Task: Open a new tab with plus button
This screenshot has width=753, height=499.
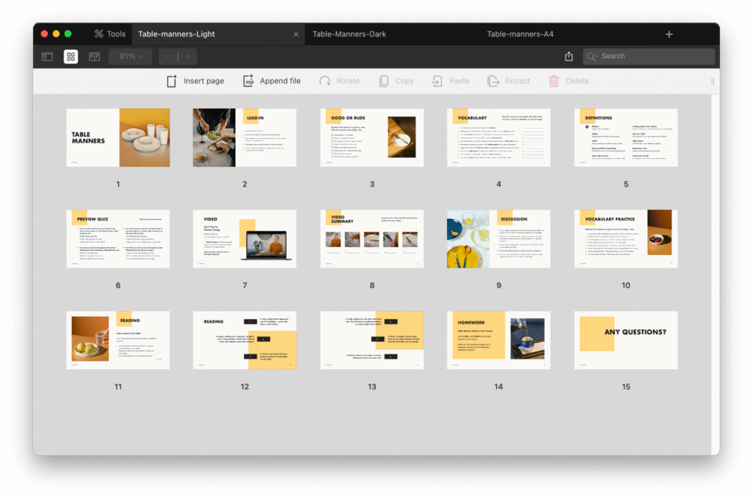Action: coord(668,35)
